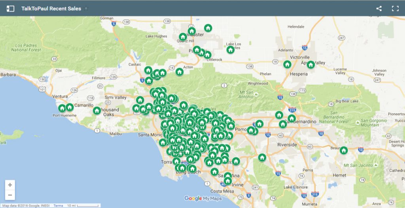Select the house marker nearest Irvine

[227, 181]
